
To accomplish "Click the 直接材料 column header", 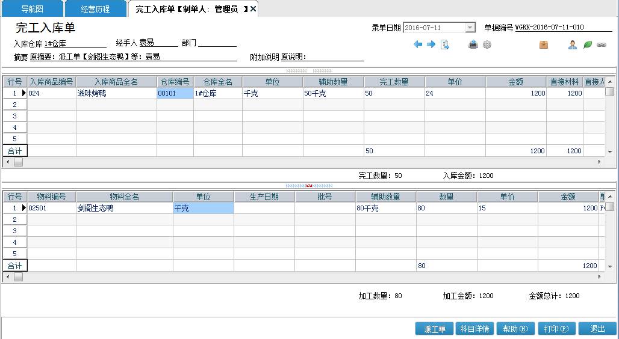I will (x=565, y=82).
